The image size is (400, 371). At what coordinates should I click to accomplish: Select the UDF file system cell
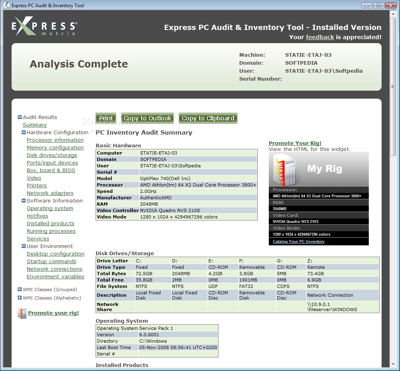pos(223,286)
